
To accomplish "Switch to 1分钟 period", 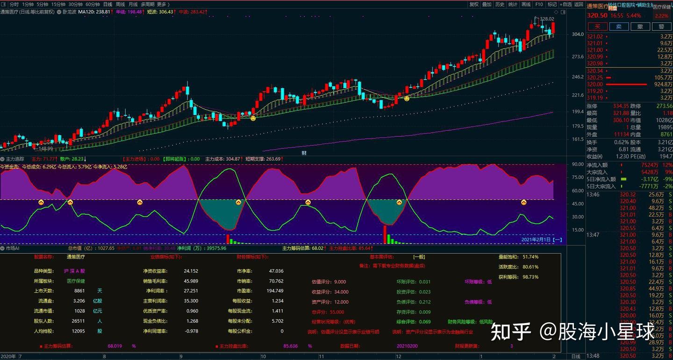I will click(28, 4).
